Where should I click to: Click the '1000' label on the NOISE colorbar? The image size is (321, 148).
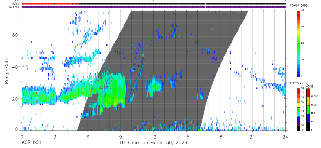[x=314, y=105]
